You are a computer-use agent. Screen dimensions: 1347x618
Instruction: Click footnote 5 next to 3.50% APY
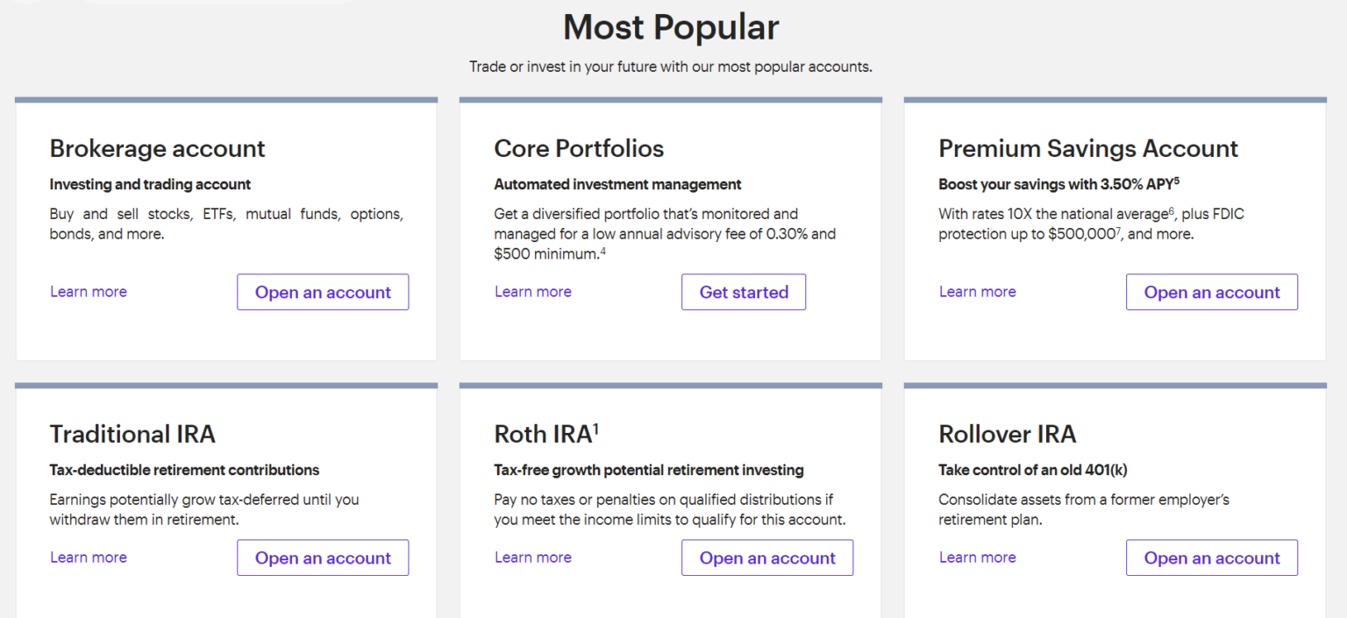point(1176,180)
